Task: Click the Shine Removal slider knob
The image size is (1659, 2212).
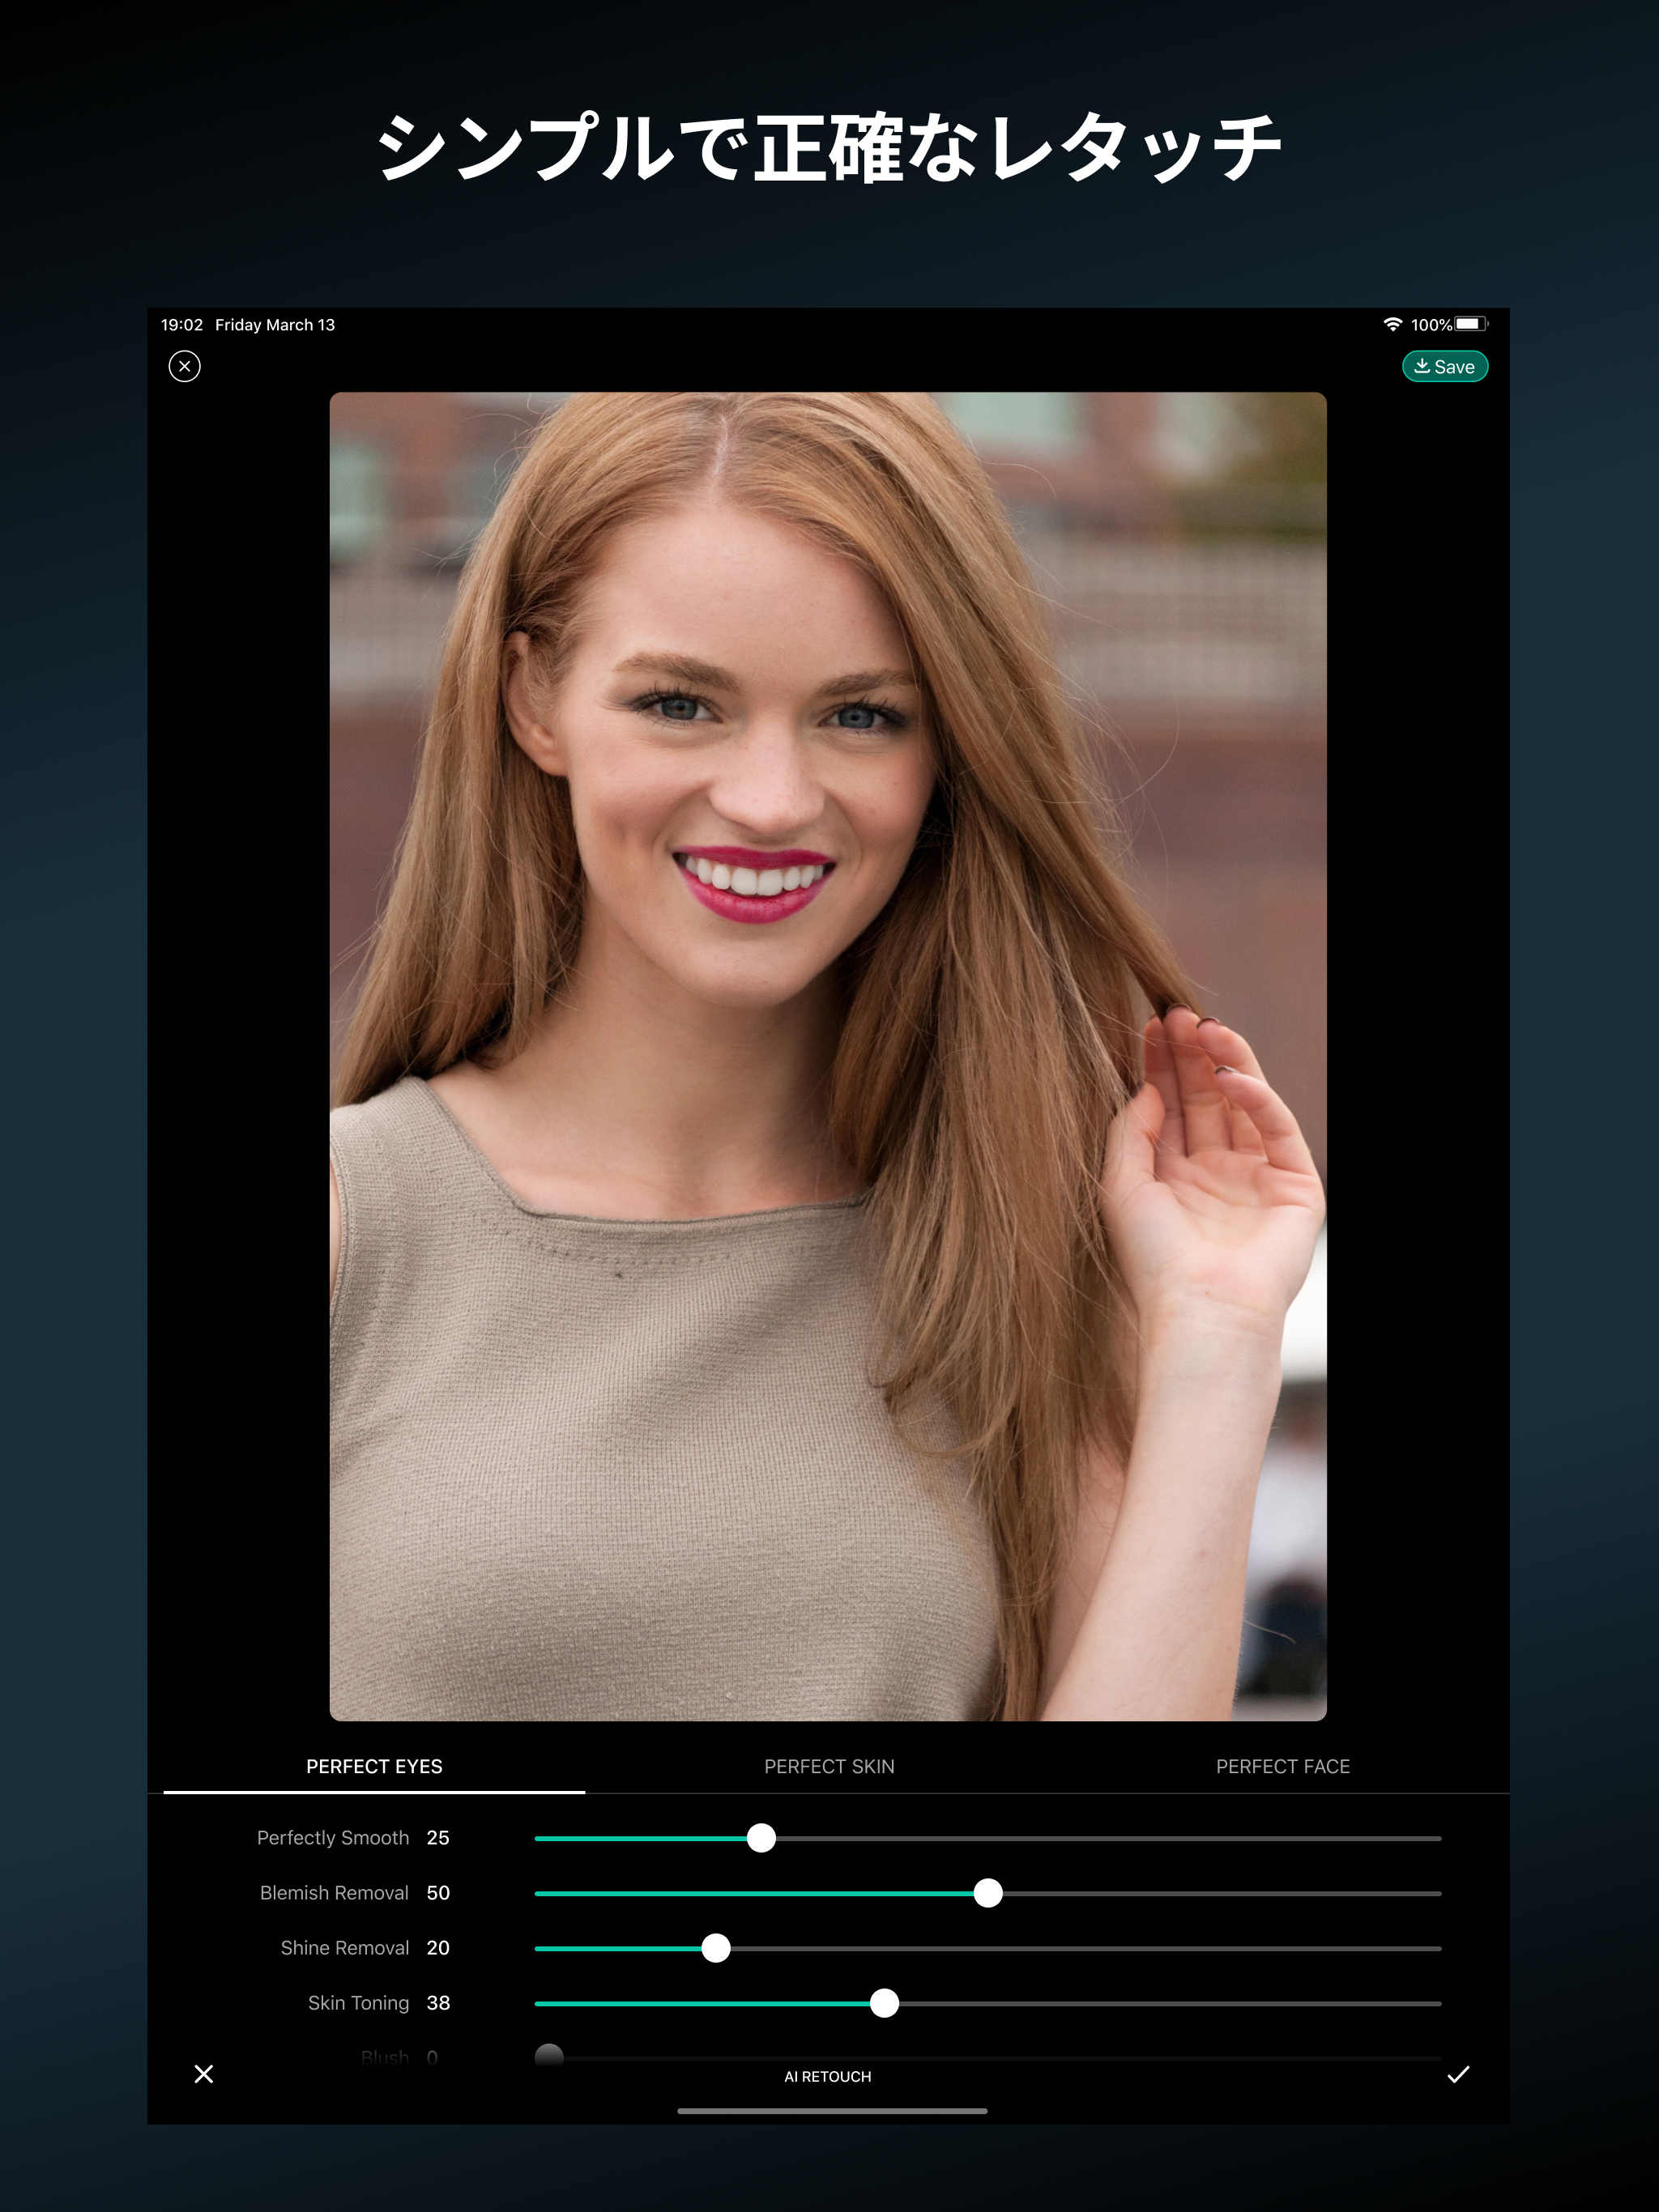Action: point(715,1948)
